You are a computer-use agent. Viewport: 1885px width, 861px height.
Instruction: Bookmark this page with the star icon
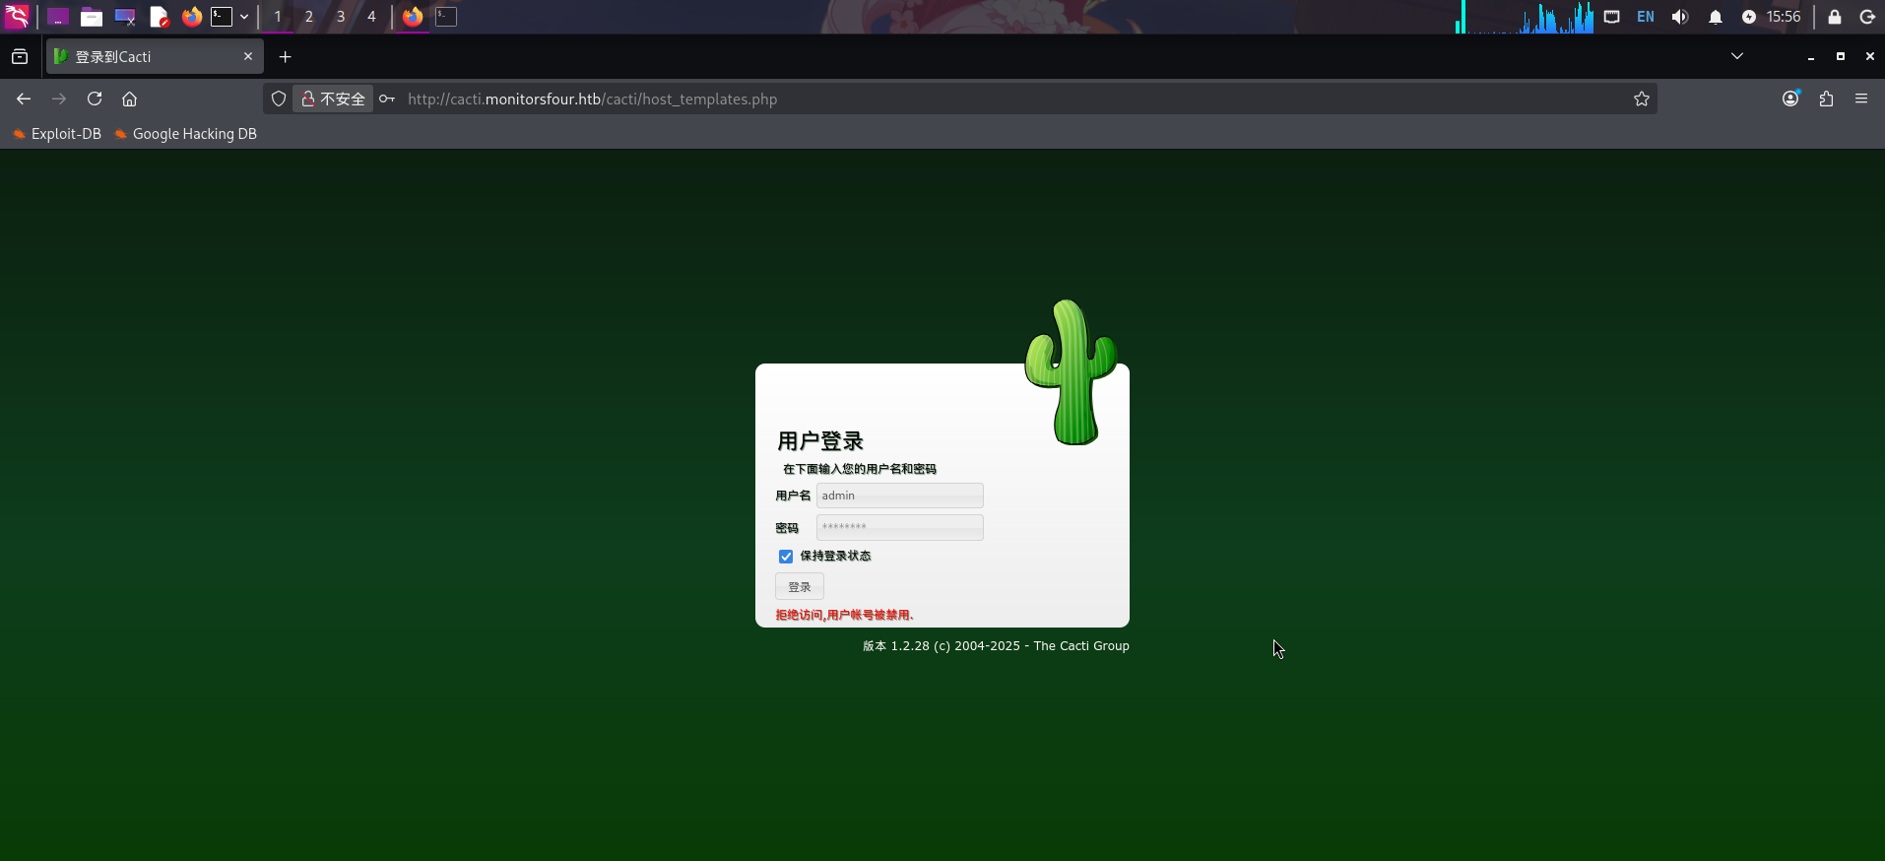click(x=1642, y=99)
